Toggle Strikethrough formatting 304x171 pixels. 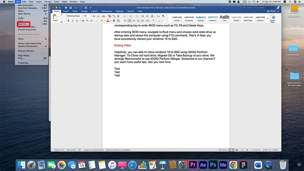(x=83, y=20)
